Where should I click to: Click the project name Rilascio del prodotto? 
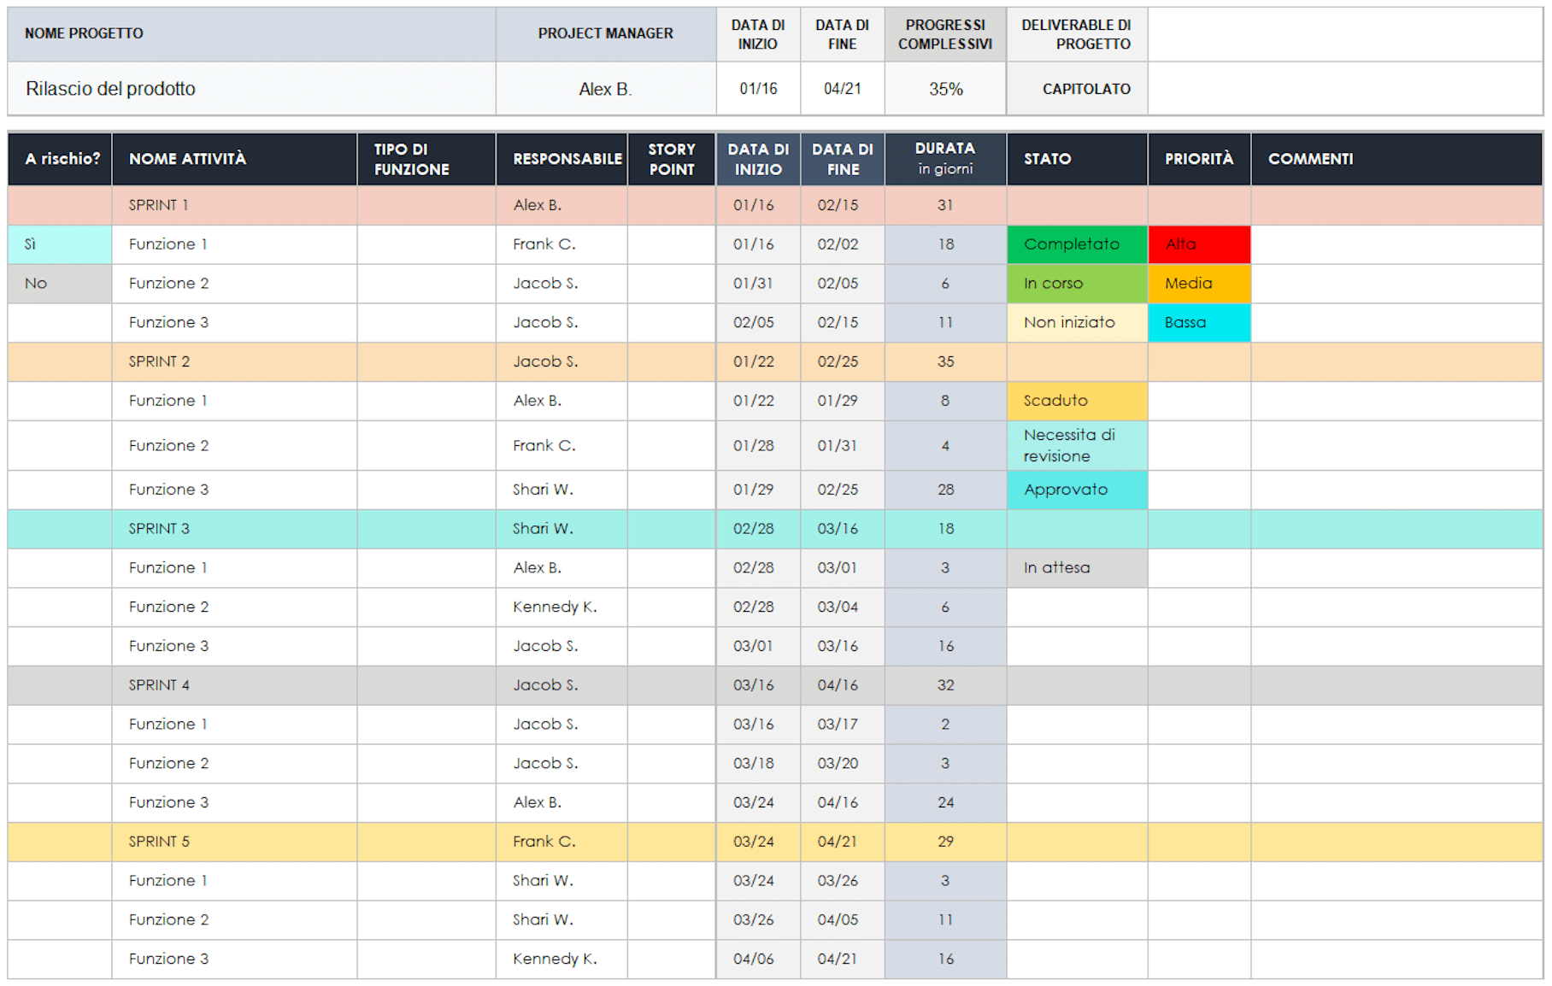[111, 89]
